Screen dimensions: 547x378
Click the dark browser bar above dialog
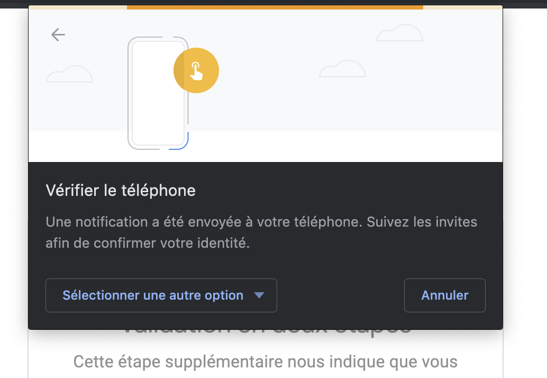click(273, 3)
